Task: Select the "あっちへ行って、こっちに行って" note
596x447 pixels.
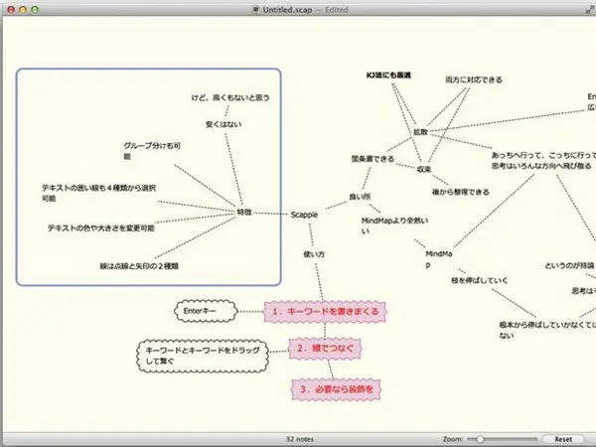Action: coord(543,160)
